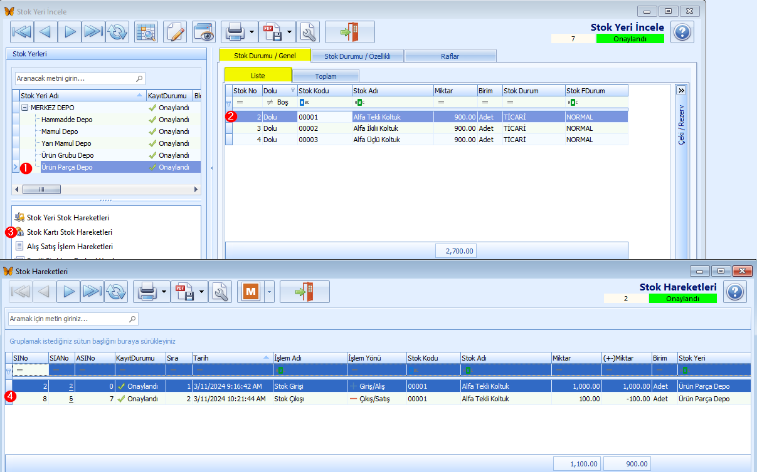
Task: Click the search magnifier in Stok Yerleri box
Action: click(x=139, y=79)
